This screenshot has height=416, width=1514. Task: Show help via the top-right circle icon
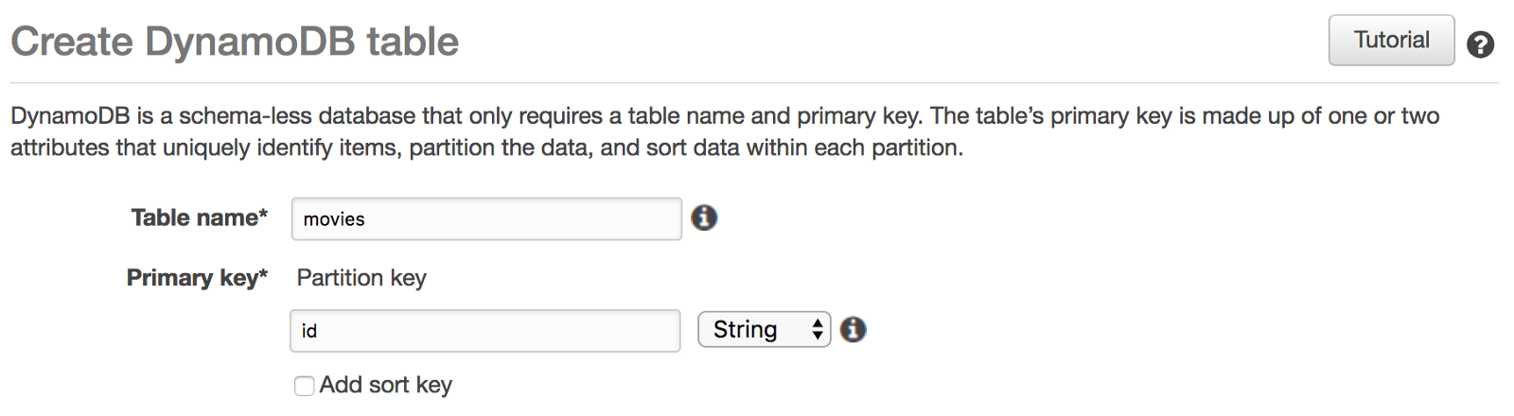pyautogui.click(x=1480, y=44)
